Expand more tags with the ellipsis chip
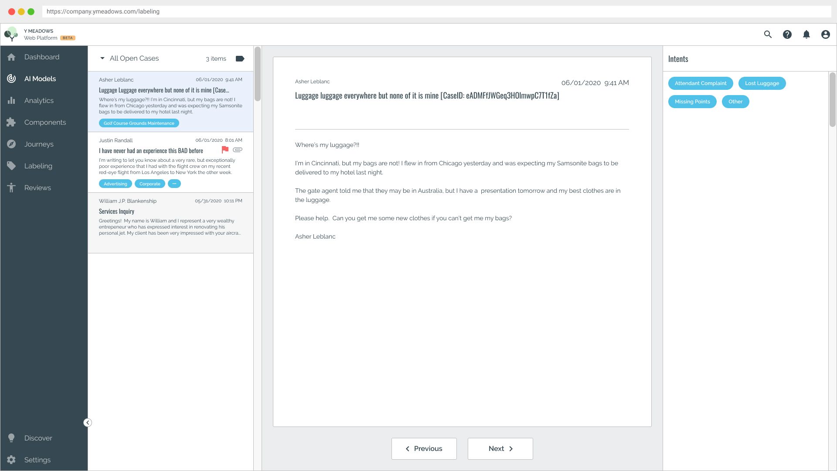The height and width of the screenshot is (471, 837). click(174, 184)
